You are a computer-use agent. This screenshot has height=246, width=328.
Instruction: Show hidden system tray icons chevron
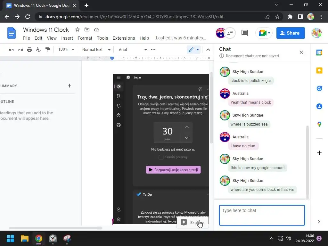click(x=272, y=238)
